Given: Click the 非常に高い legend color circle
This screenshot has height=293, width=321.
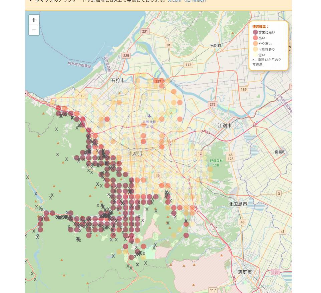Looking at the screenshot, I should click(255, 32).
